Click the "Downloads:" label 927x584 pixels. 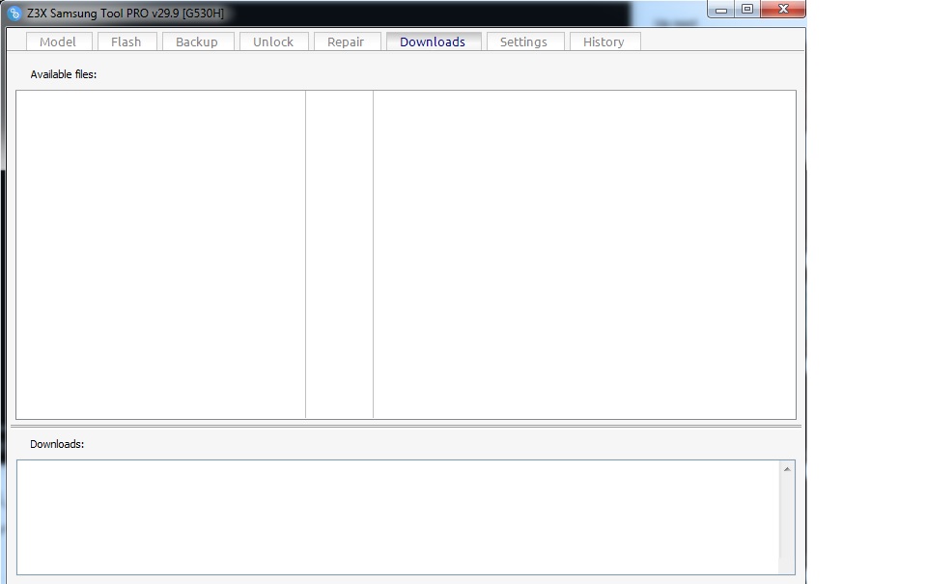57,444
